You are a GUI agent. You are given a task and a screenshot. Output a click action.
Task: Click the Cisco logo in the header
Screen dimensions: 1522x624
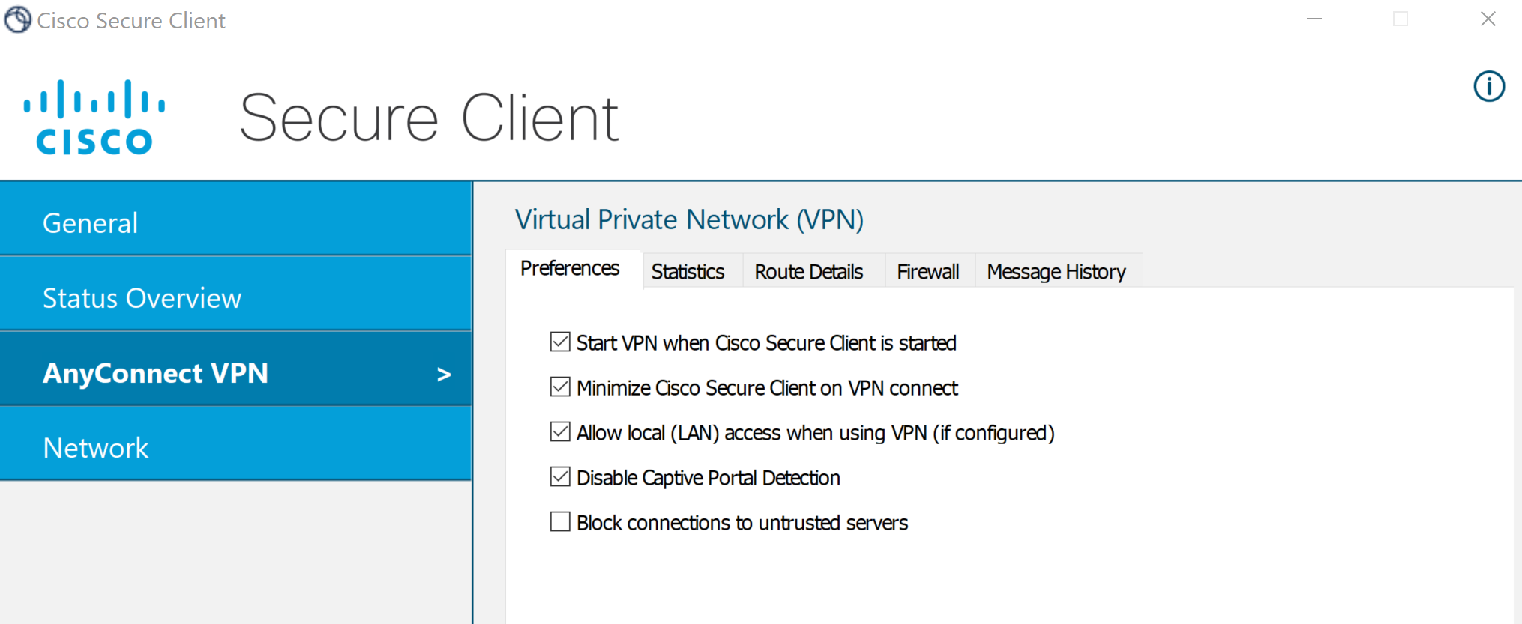(x=94, y=118)
